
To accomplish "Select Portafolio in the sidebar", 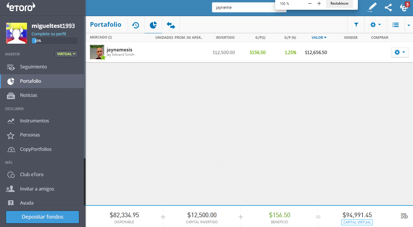I will [x=43, y=81].
